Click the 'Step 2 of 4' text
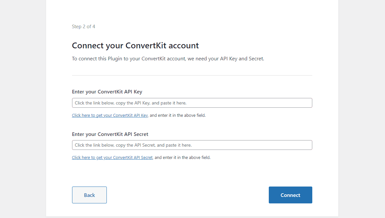 pyautogui.click(x=83, y=27)
